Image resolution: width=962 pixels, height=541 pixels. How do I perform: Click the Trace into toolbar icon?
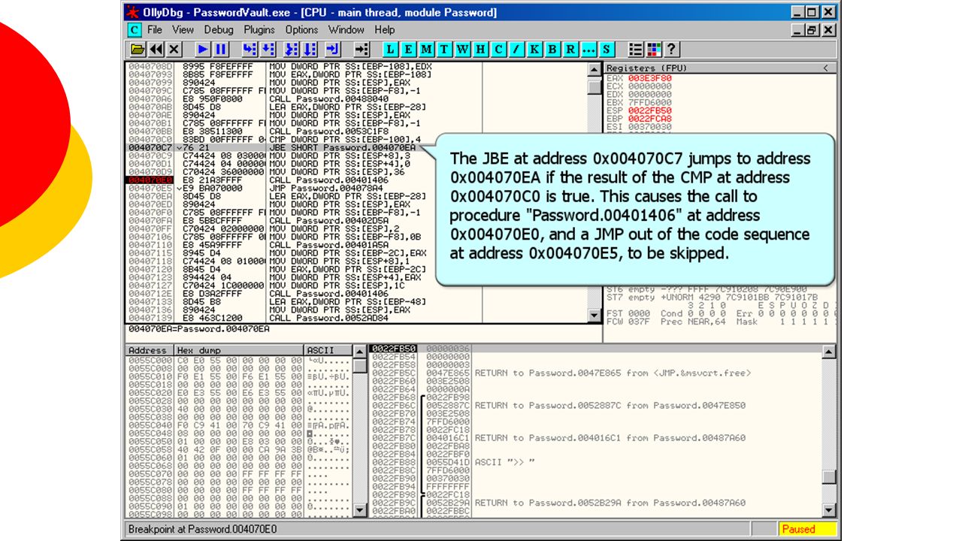click(292, 50)
